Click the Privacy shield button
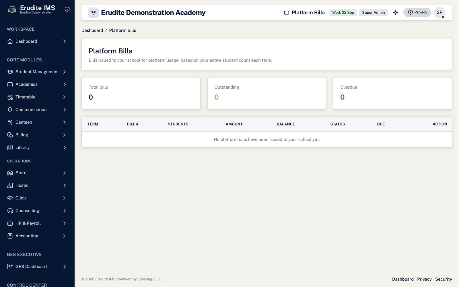The height and width of the screenshot is (287, 459). tap(417, 12)
